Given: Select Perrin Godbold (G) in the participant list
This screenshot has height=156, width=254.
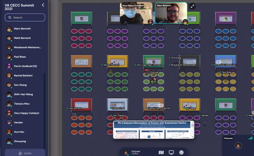Looking at the screenshot, I should pyautogui.click(x=25, y=66).
